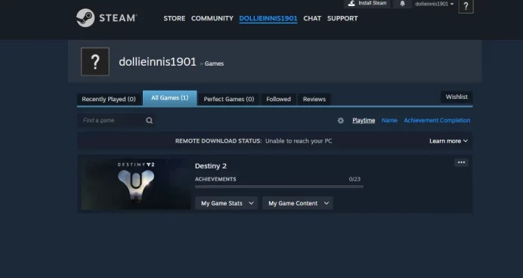Viewport: 523px width, 278px height.
Task: Open the Followed tab
Action: click(279, 99)
